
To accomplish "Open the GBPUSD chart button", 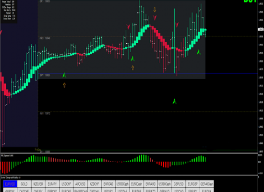I will click(179, 184).
